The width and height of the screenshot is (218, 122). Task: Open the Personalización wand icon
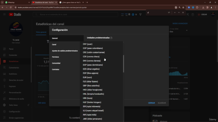(4, 93)
